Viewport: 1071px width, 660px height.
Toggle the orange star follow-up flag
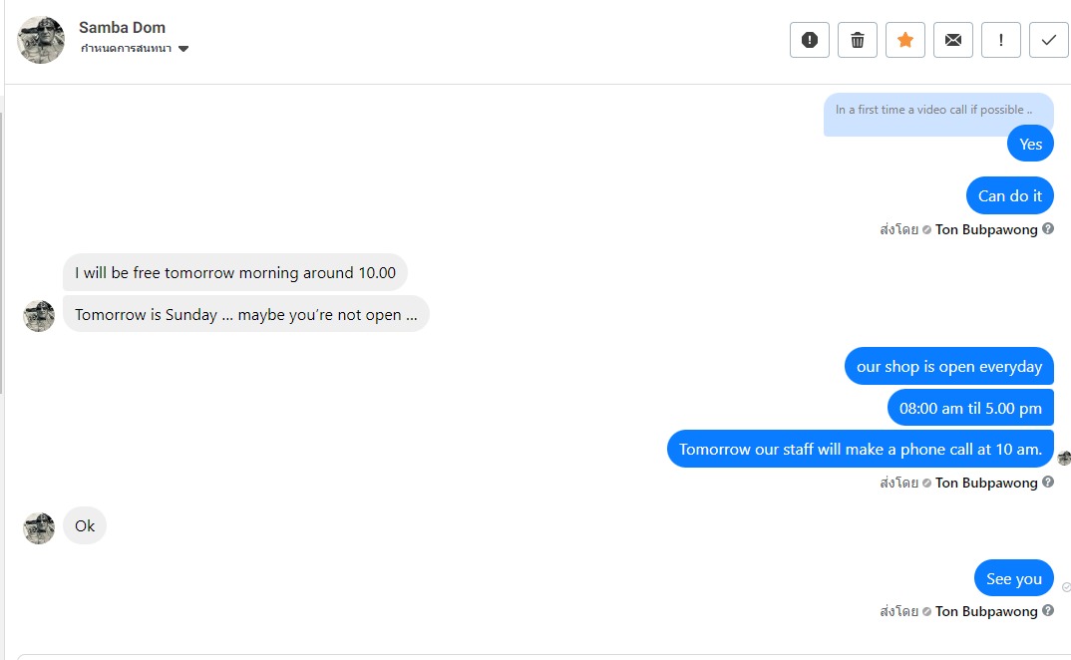[x=905, y=40]
